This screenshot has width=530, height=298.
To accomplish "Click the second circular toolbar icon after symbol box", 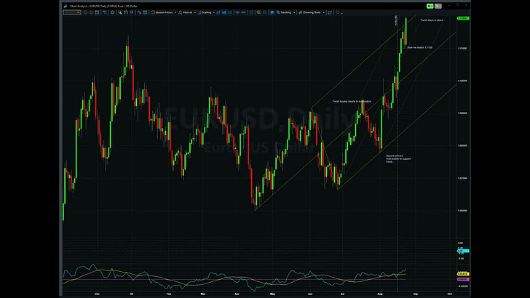I will point(91,12).
